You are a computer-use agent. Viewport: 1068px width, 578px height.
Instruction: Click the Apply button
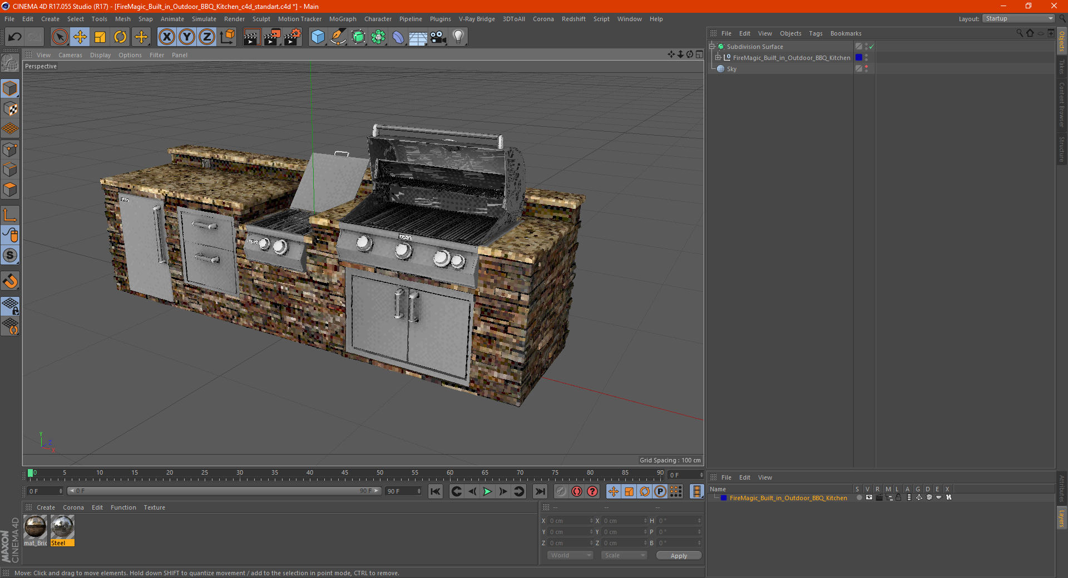tap(678, 555)
